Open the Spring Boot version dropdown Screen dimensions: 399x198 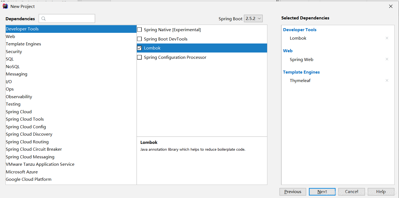pos(253,19)
